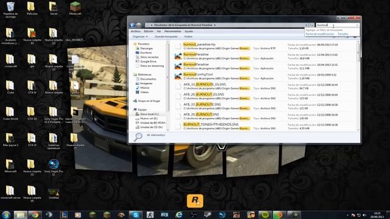
Task: Open Spotify from the taskbar
Action: [265, 215]
